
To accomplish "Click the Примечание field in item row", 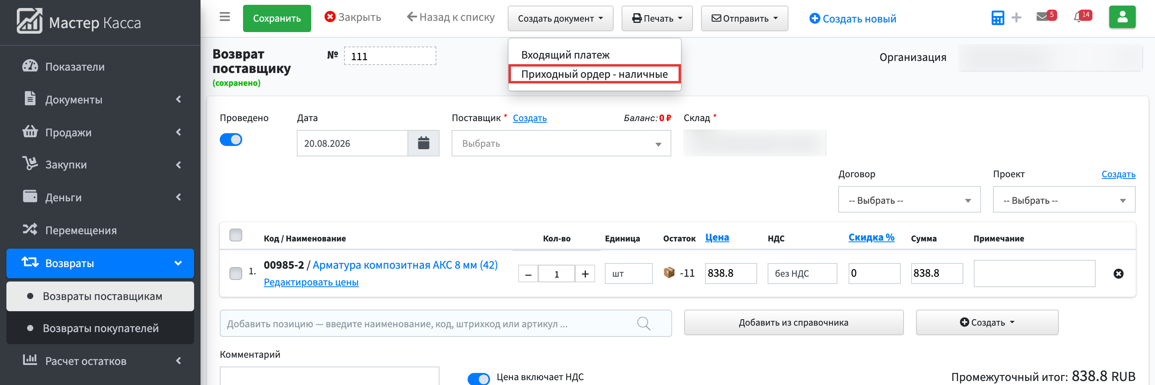I will point(1034,274).
